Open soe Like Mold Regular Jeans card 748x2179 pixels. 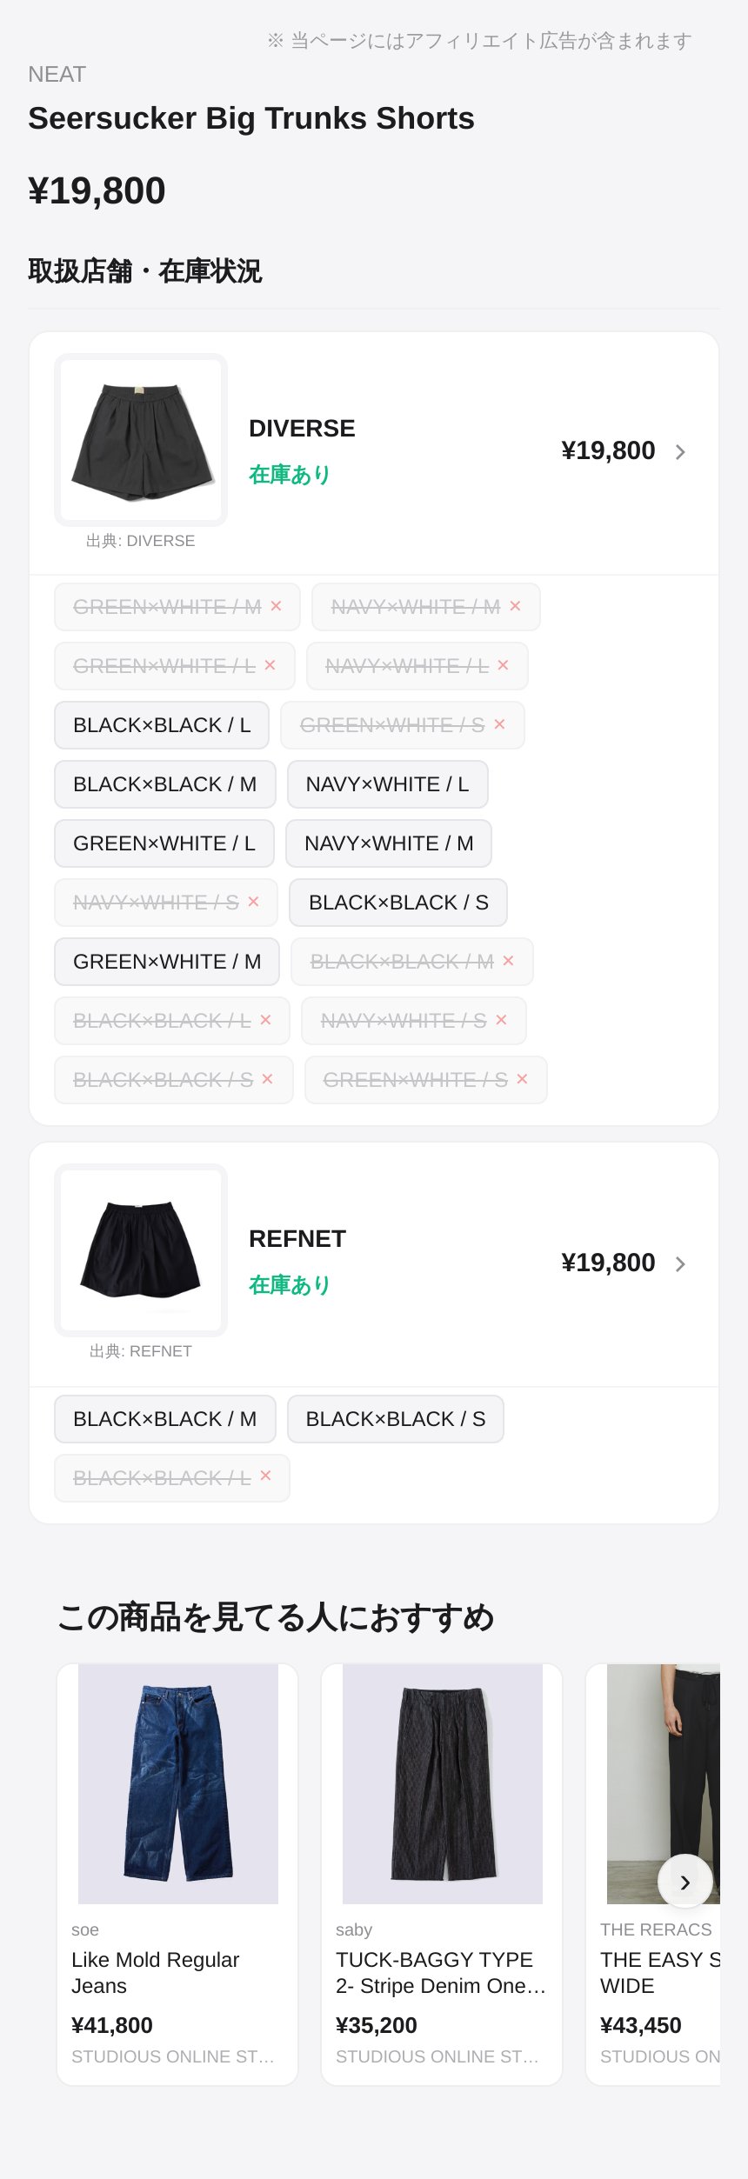coord(177,1873)
